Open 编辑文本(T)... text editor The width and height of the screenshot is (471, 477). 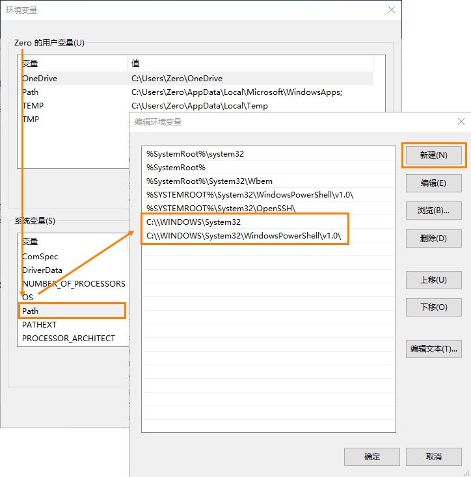(433, 349)
